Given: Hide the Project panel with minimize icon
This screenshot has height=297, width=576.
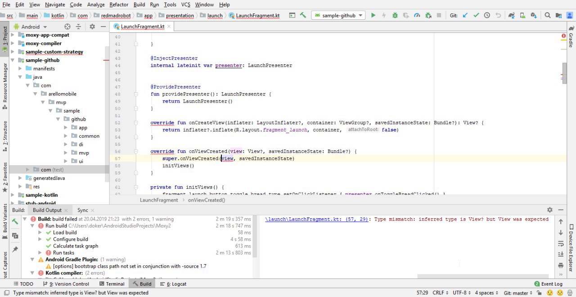Looking at the screenshot, I should 103,27.
